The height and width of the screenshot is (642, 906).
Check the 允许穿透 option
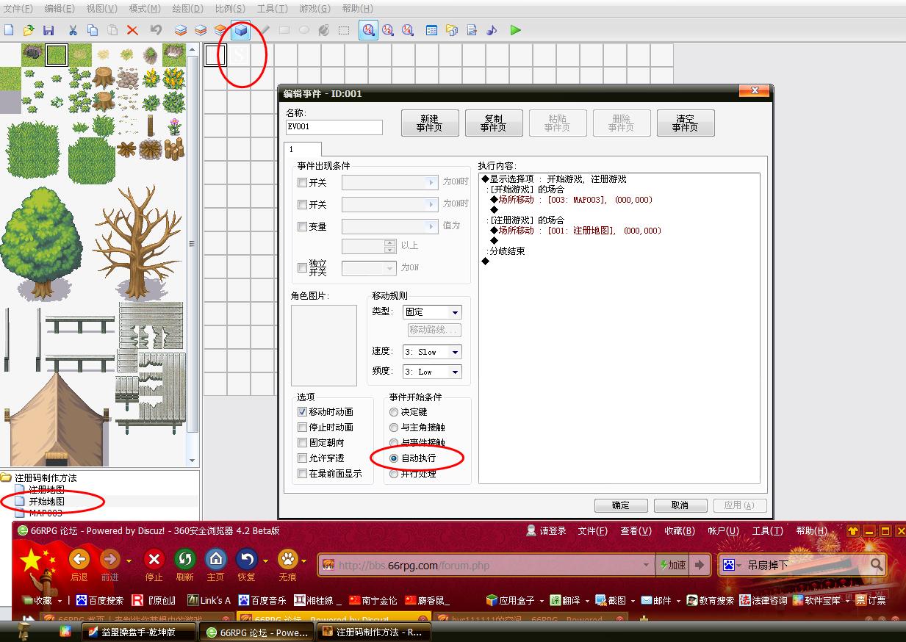tap(303, 458)
